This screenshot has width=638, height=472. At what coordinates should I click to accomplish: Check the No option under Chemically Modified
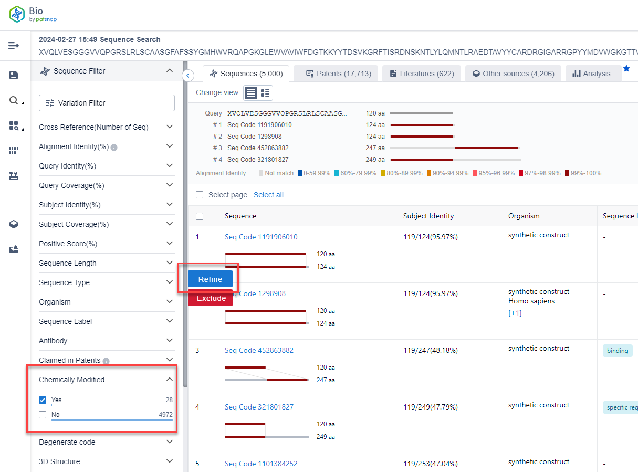click(x=43, y=414)
